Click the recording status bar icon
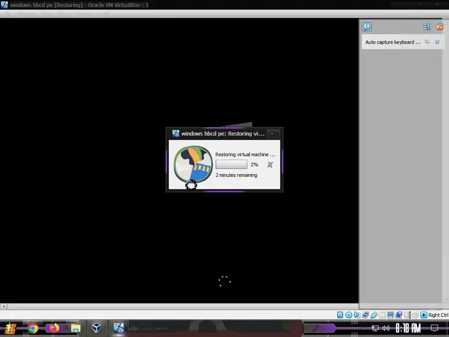 pyautogui.click(x=399, y=315)
